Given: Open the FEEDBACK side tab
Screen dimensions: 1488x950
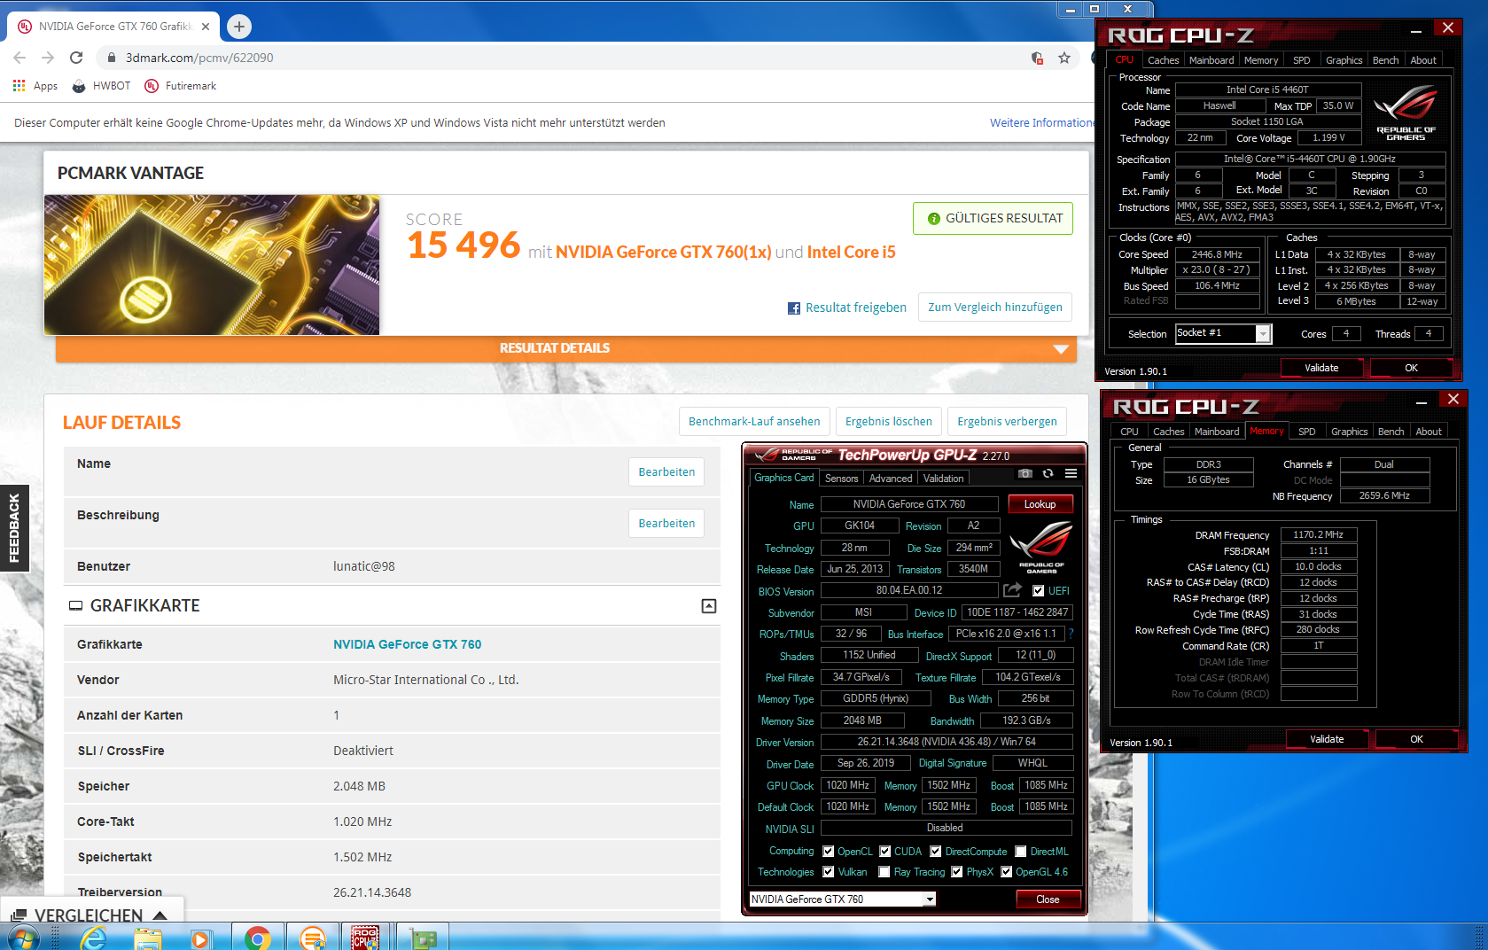Looking at the screenshot, I should (14, 528).
